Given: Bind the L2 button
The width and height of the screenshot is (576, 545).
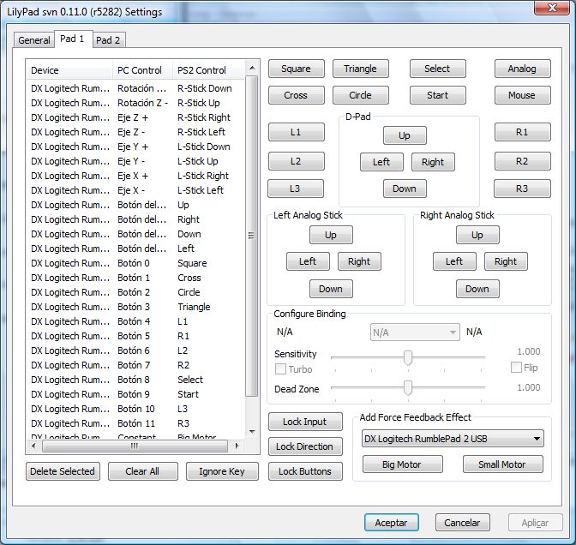Looking at the screenshot, I should click(x=296, y=161).
